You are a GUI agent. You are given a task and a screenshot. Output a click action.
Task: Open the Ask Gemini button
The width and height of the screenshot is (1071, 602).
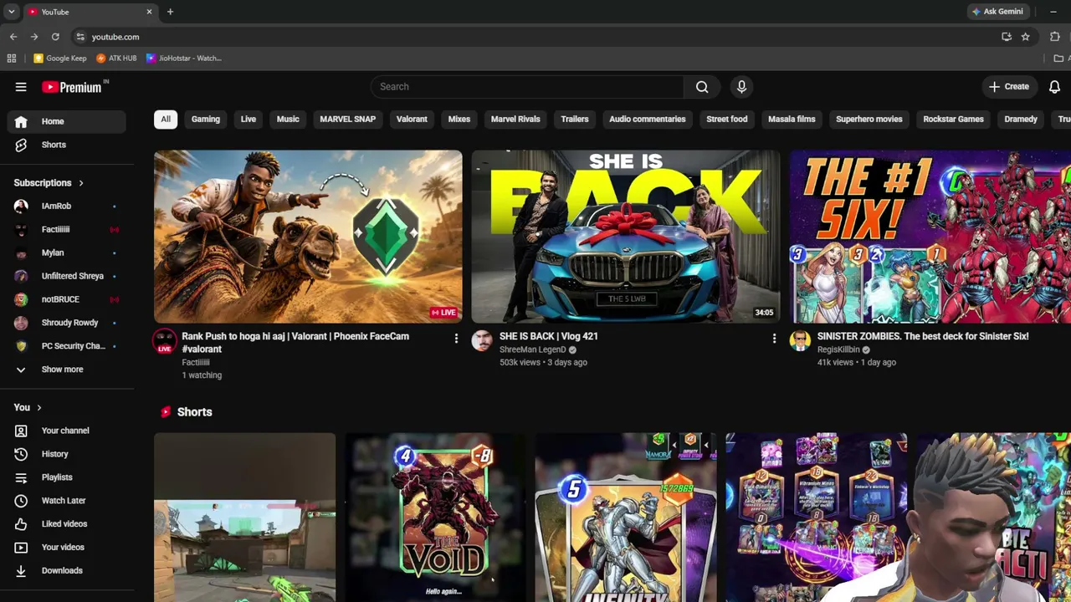(x=997, y=12)
